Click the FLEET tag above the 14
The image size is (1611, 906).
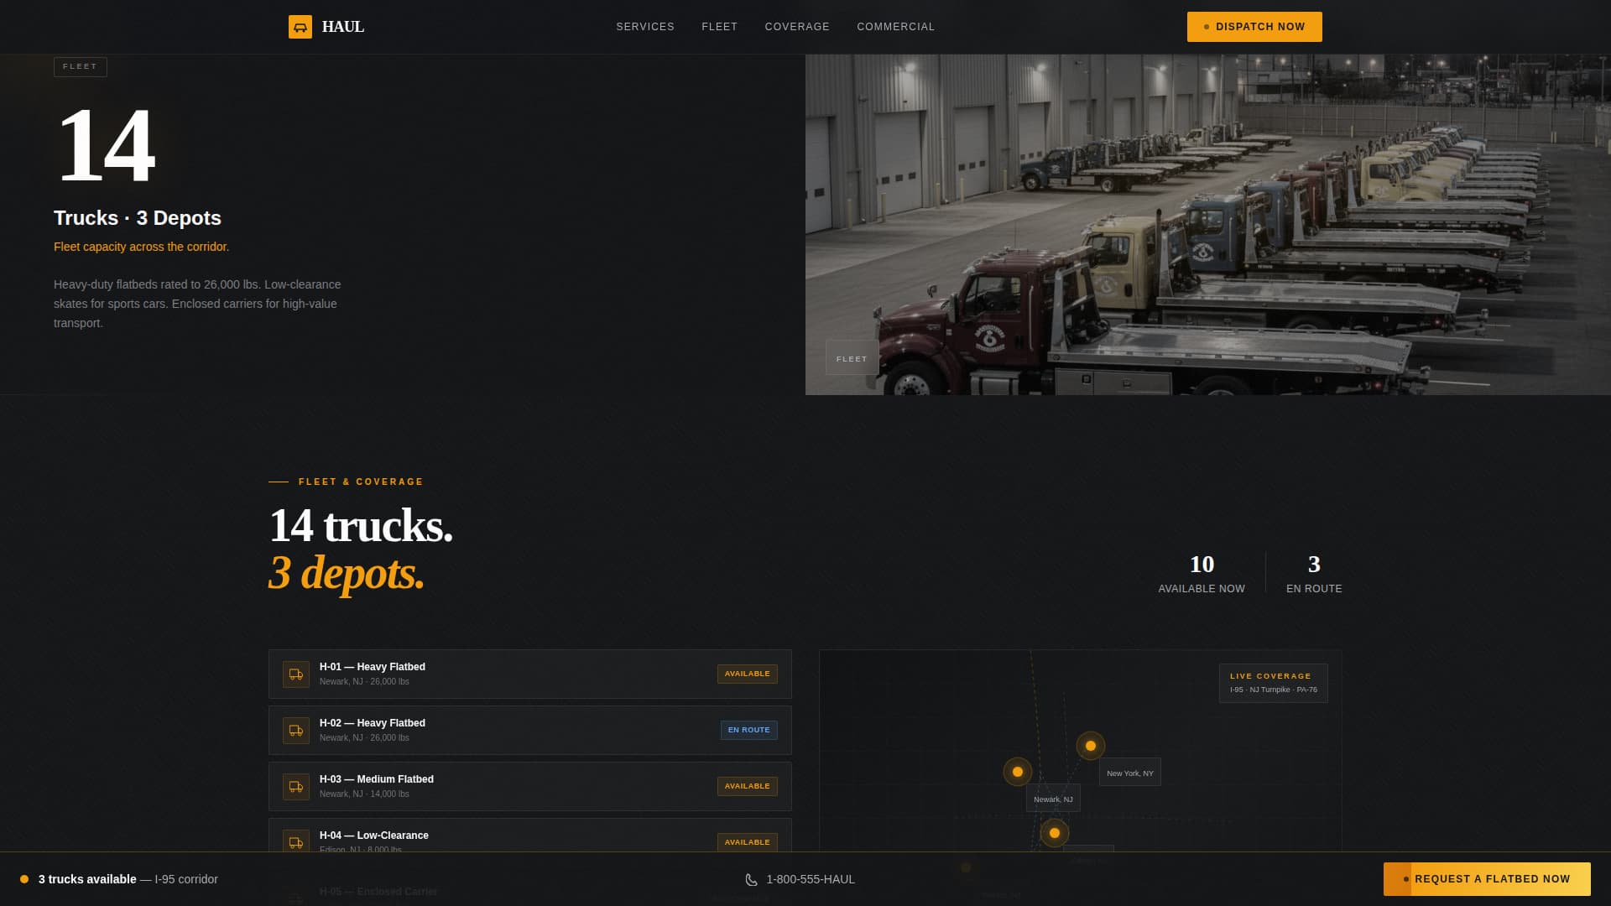81,66
